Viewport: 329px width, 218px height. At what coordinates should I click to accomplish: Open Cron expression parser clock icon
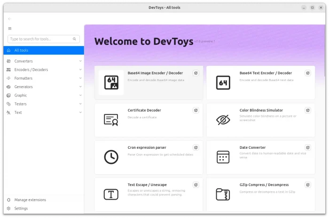point(111,157)
